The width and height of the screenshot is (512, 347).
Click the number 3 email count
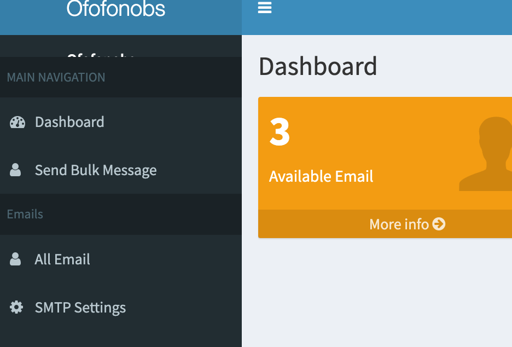[280, 132]
